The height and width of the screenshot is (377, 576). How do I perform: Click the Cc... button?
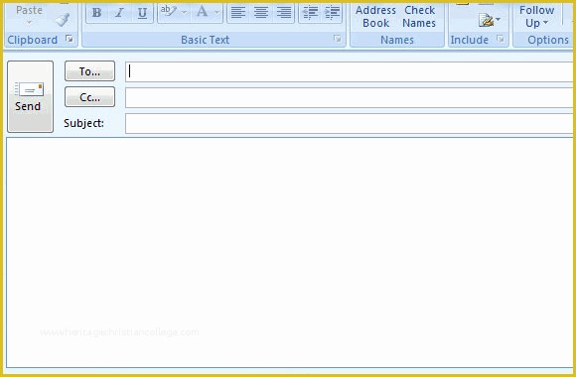pos(89,97)
